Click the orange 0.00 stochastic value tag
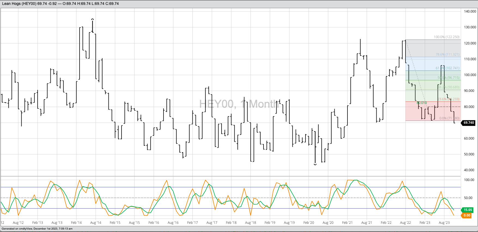Screen dimensions: 478x232 point(467,215)
